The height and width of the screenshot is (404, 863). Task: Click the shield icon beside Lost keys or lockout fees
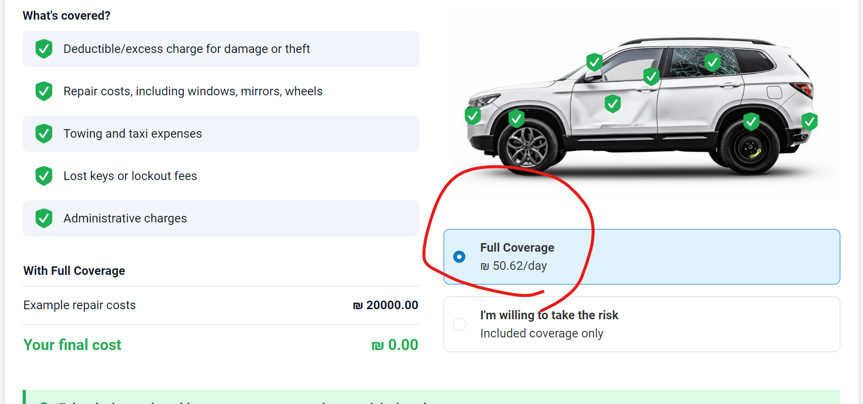pos(44,176)
